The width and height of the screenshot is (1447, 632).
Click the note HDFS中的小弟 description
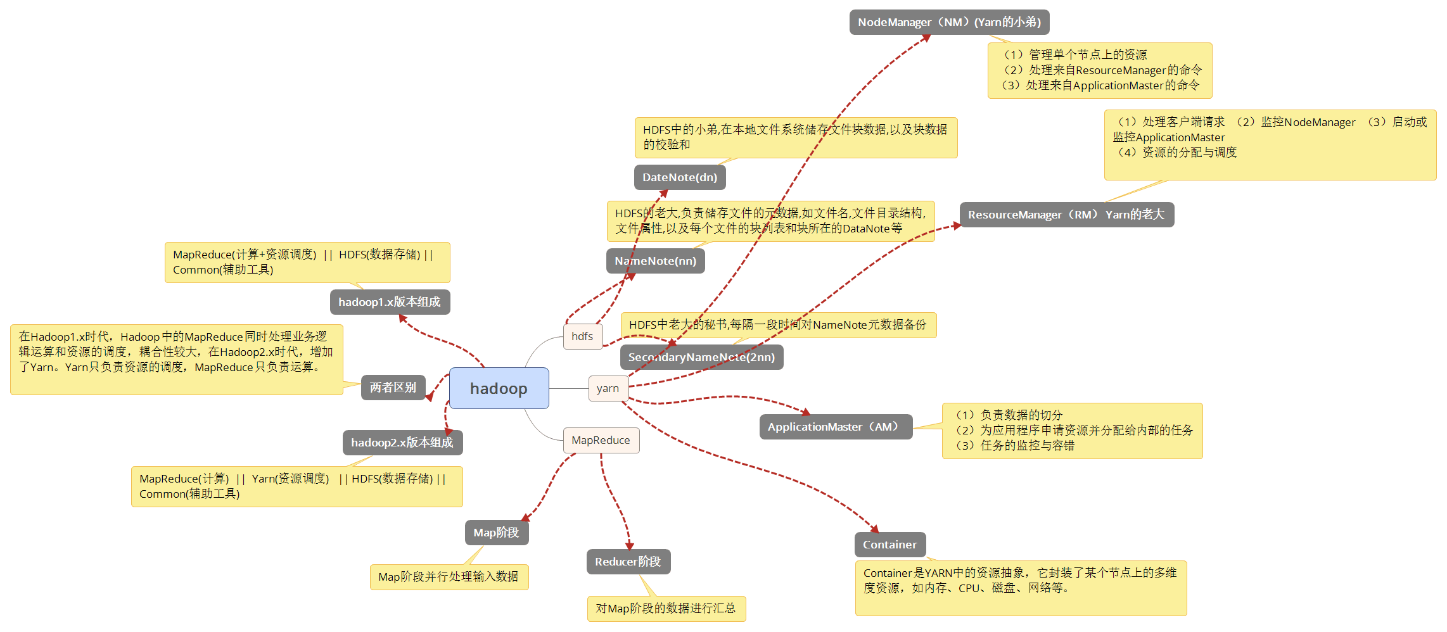click(796, 137)
